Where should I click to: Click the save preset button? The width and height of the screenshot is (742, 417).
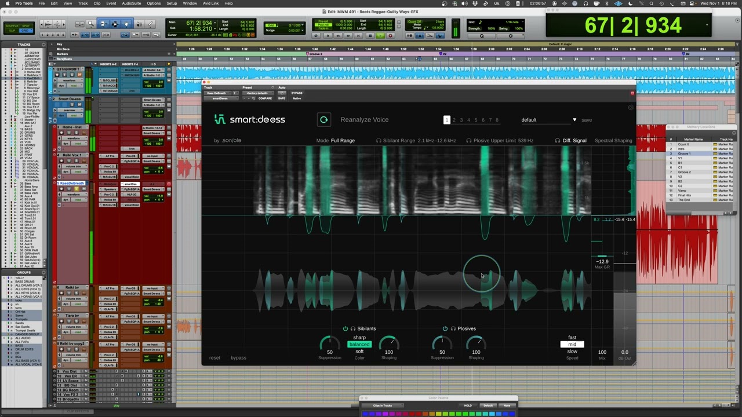(x=587, y=120)
